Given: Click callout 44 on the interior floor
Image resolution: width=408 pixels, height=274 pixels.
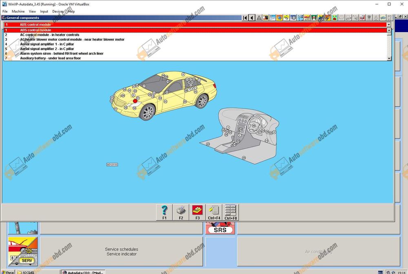Looking at the screenshot, I should pyautogui.click(x=244, y=158).
